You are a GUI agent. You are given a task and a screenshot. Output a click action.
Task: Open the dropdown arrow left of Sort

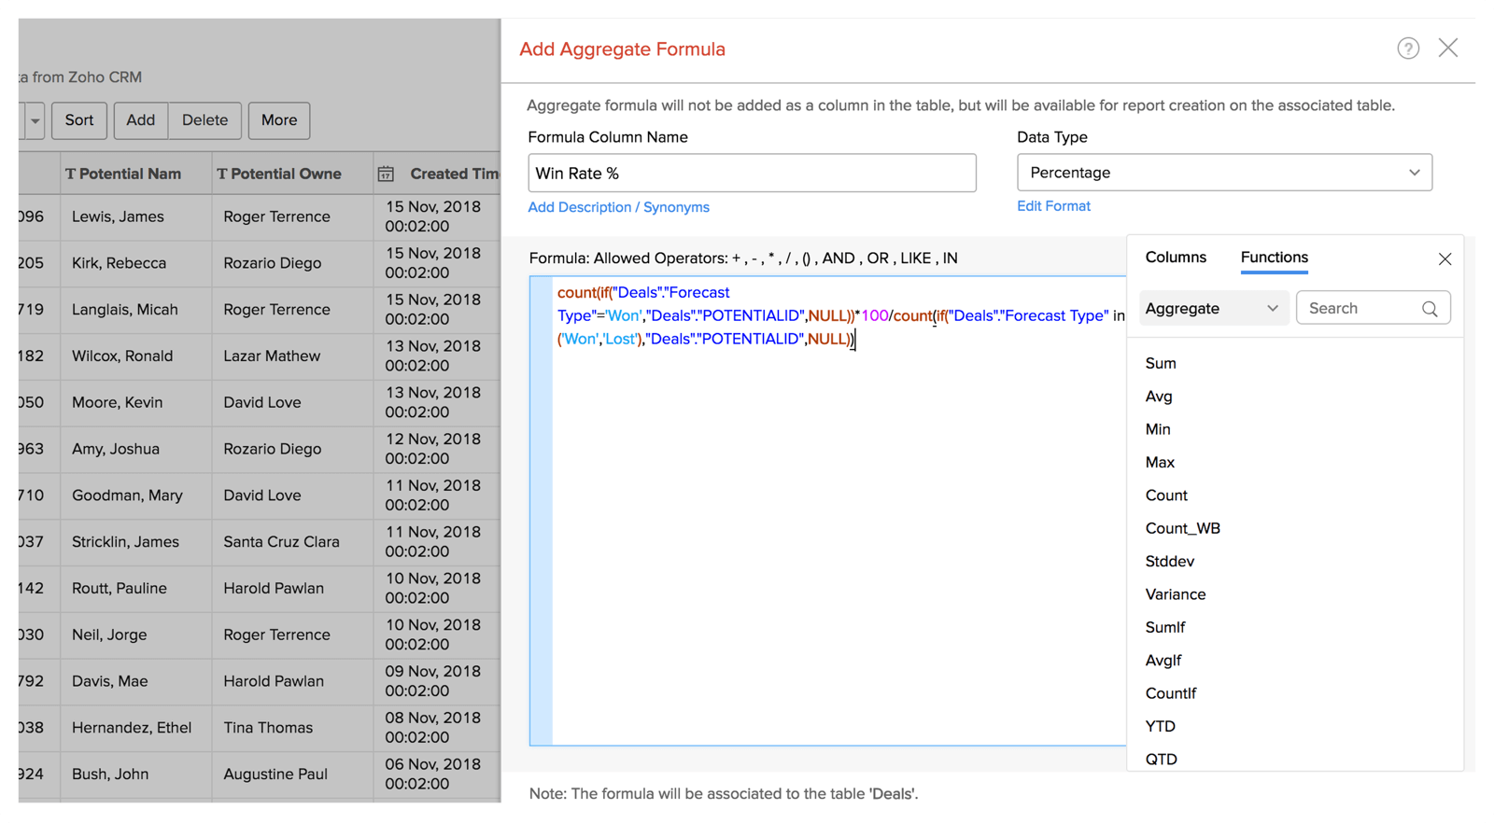[x=35, y=120]
